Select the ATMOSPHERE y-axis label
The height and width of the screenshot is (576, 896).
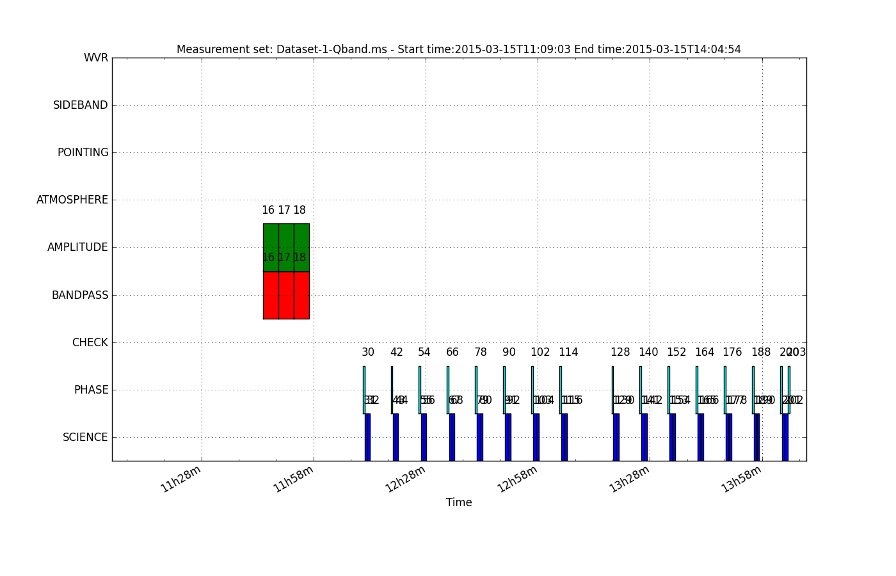point(72,200)
